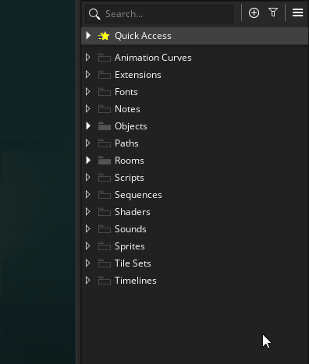Expand the Rooms folder arrow
Screen dimensions: 309x364
pos(88,161)
